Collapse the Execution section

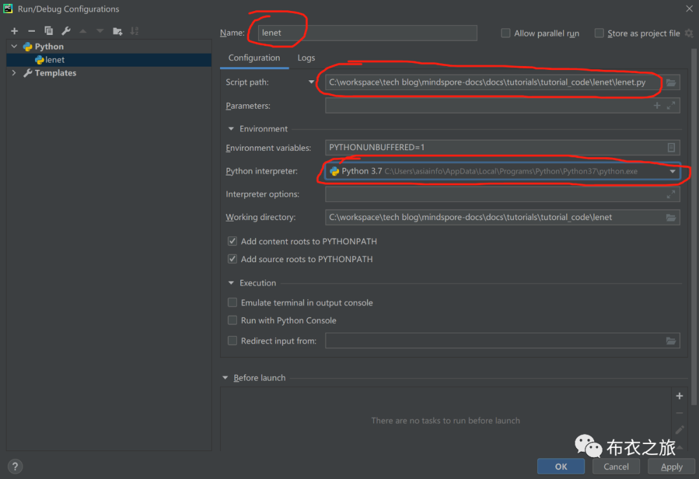[231, 283]
